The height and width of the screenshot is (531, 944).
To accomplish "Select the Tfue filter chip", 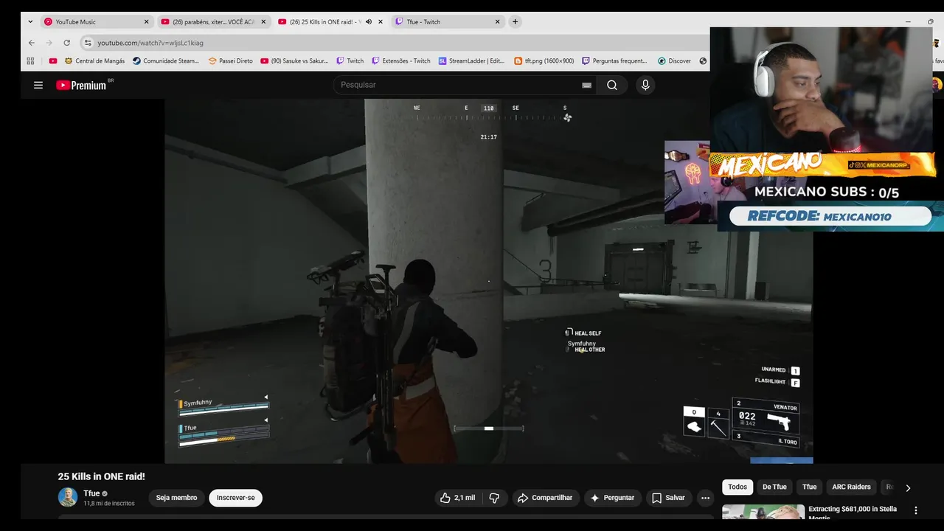I will [810, 487].
